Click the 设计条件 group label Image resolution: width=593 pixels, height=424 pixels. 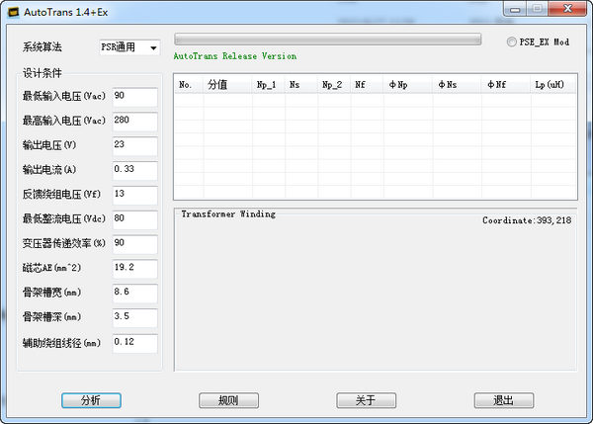[x=42, y=72]
